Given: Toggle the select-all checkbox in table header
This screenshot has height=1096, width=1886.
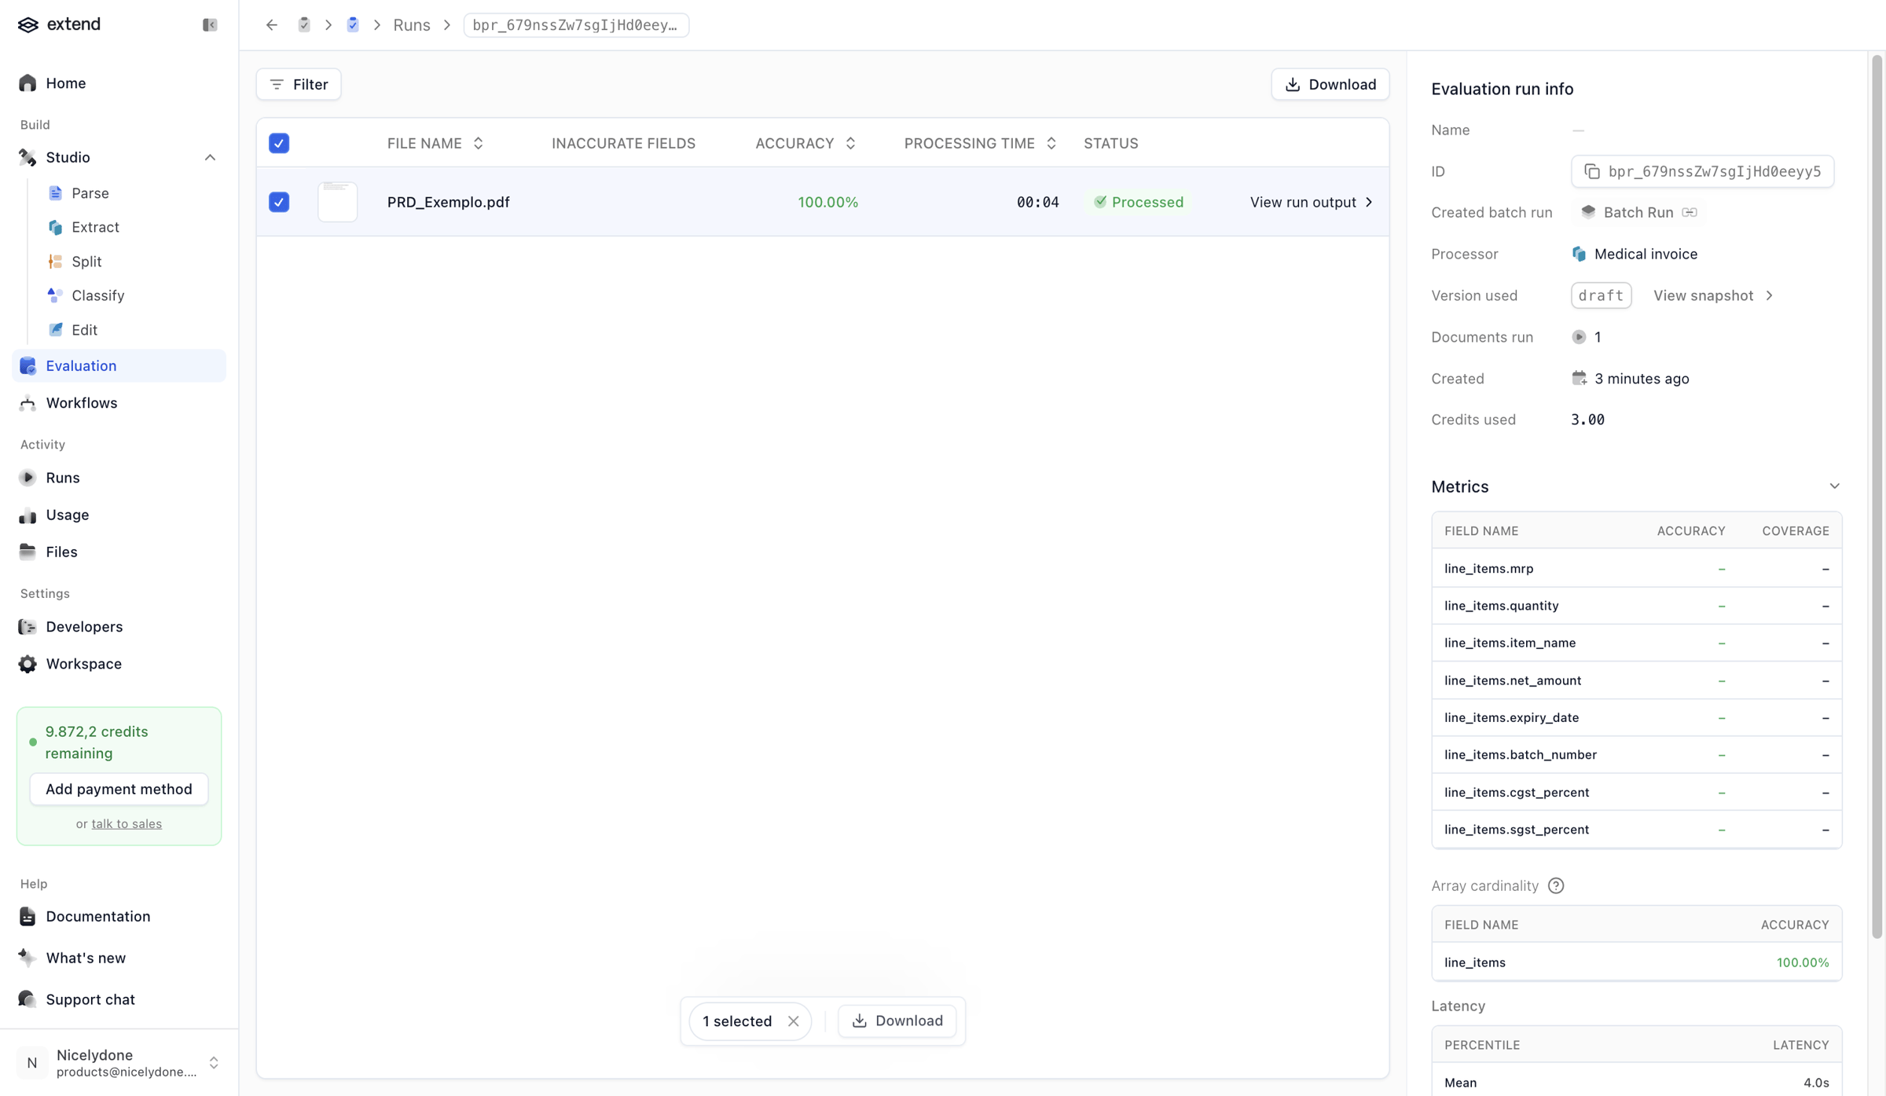Looking at the screenshot, I should click(x=279, y=143).
